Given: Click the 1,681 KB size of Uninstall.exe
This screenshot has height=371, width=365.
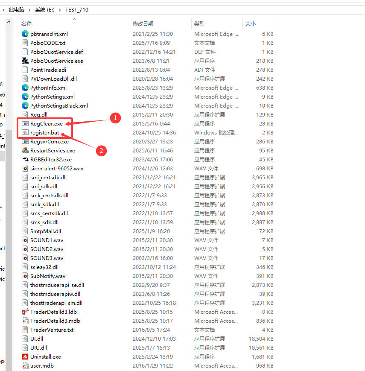Looking at the screenshot, I should (x=263, y=357).
